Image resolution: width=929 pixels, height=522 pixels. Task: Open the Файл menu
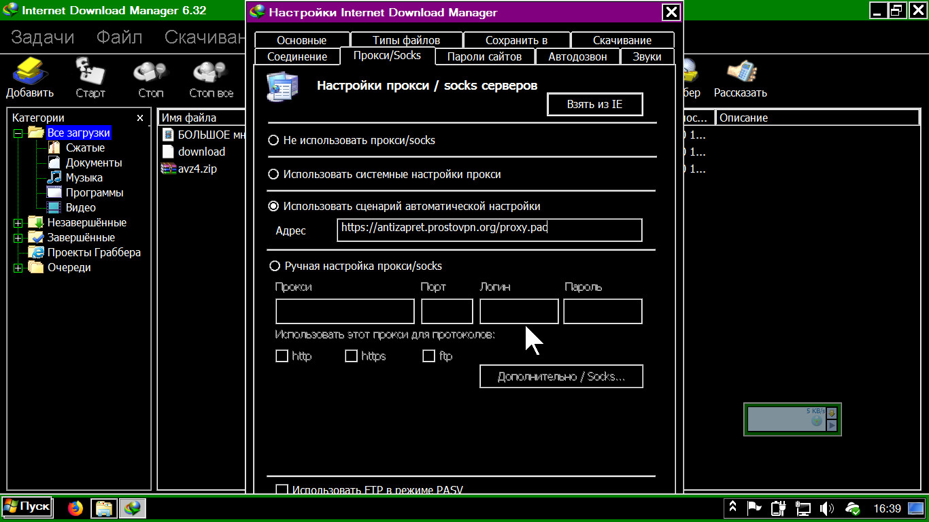[119, 37]
